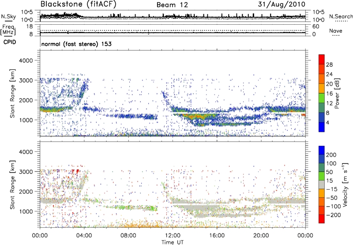The image size is (353, 245).
Task: Select the bright blue top Velocity segment
Action: point(322,150)
